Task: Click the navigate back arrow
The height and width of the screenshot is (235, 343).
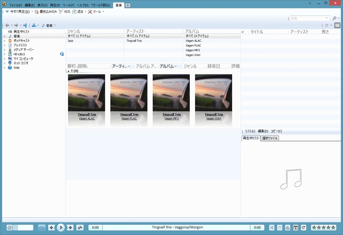Action: [x=8, y=25]
